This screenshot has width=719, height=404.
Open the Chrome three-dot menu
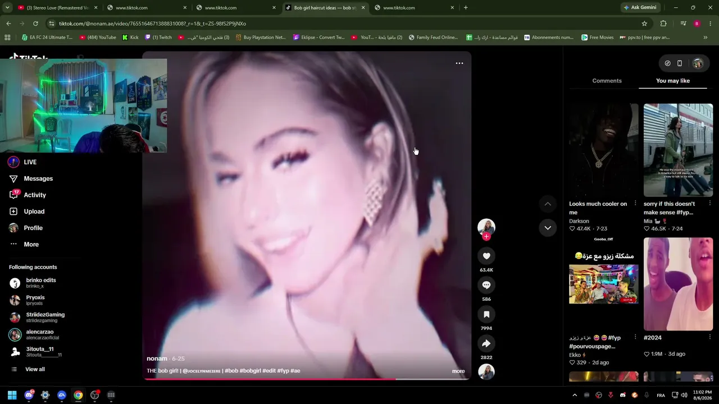coord(711,24)
